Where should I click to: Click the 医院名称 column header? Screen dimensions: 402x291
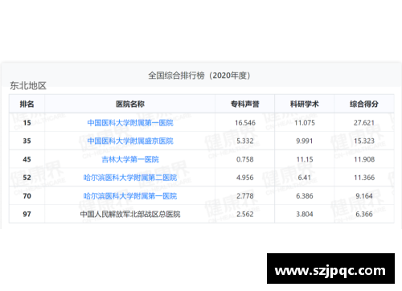click(x=130, y=104)
